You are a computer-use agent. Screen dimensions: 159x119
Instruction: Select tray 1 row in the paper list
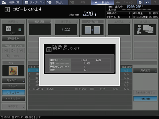80,71
